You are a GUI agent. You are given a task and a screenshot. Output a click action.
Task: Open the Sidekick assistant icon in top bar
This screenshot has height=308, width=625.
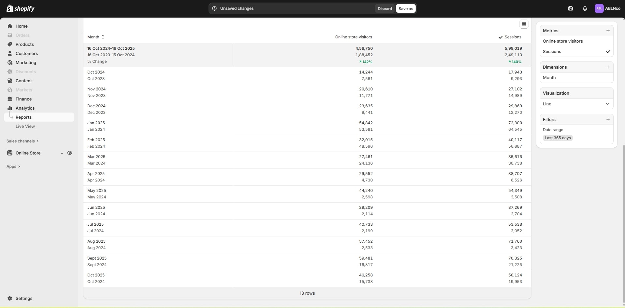coord(570,9)
